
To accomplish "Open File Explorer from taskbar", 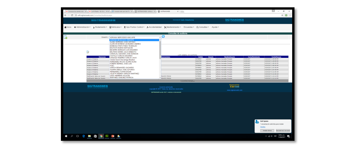I will 89,136.
